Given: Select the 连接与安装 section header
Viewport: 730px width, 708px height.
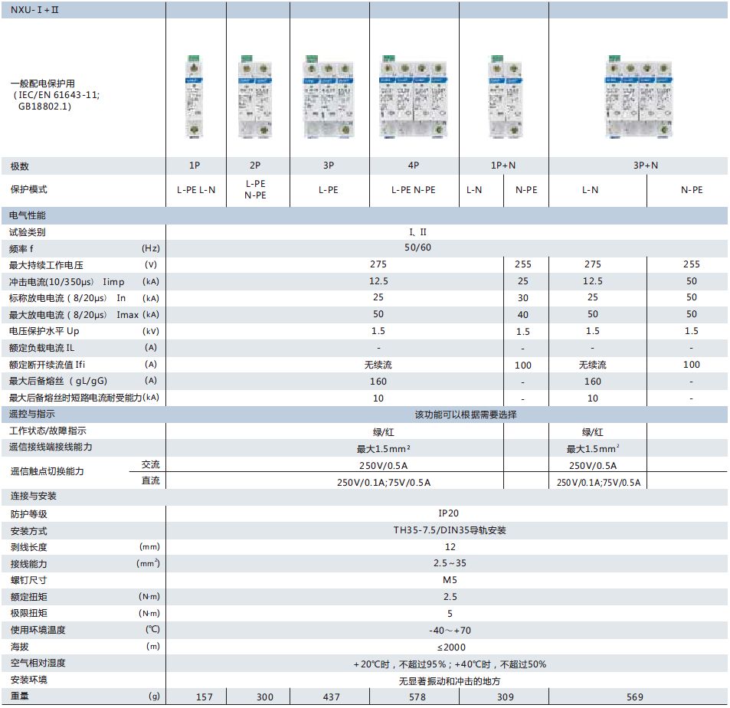Looking at the screenshot, I should point(34,496).
